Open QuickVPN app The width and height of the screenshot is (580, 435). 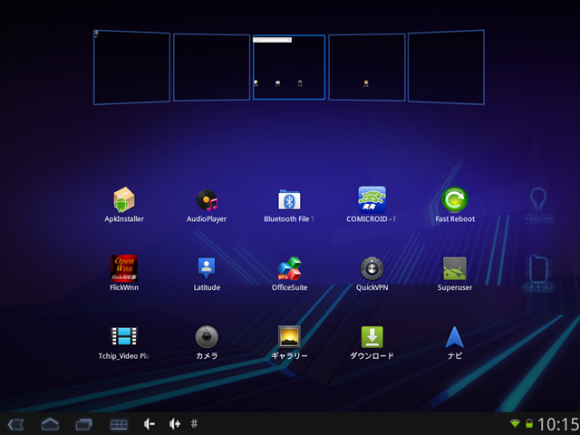[x=372, y=273]
